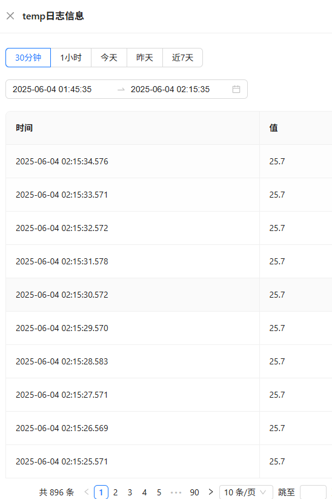Edit start date 2025-06-04 01:45:35

coord(52,89)
